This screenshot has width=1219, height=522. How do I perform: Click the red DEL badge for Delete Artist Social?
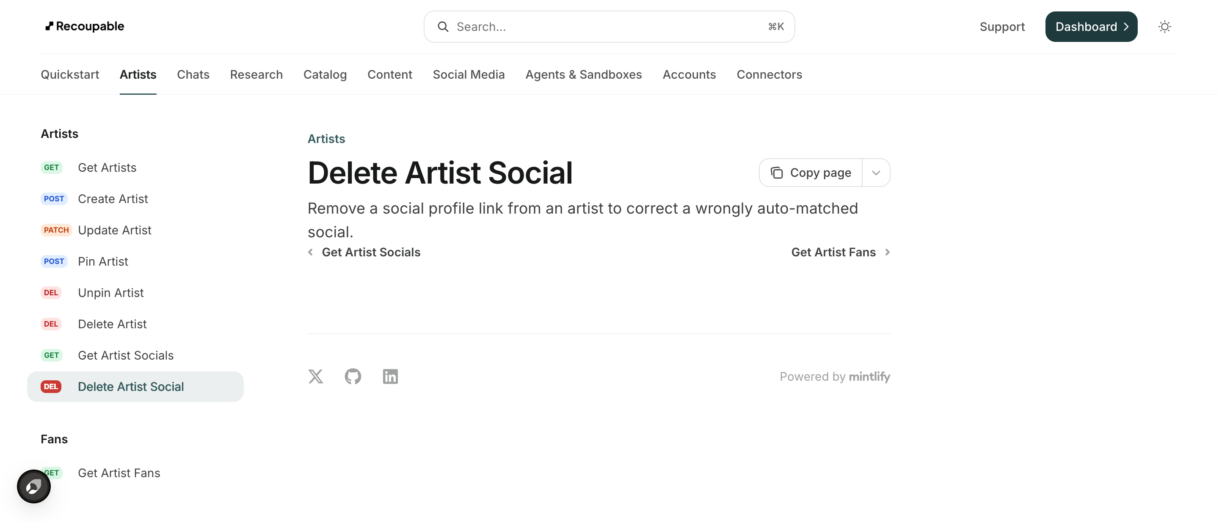pyautogui.click(x=51, y=386)
